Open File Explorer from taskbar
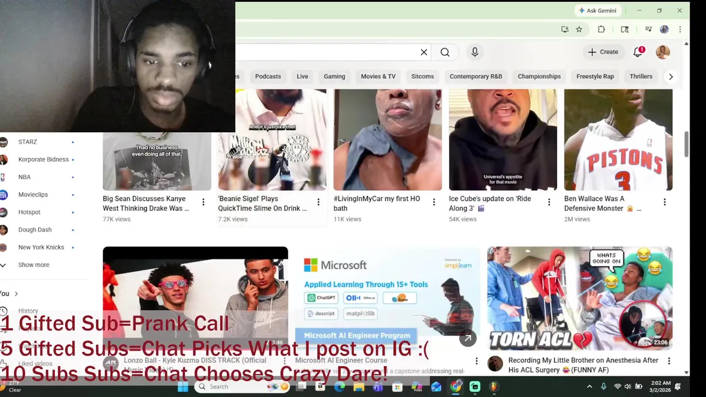706x397 pixels. 359,387
